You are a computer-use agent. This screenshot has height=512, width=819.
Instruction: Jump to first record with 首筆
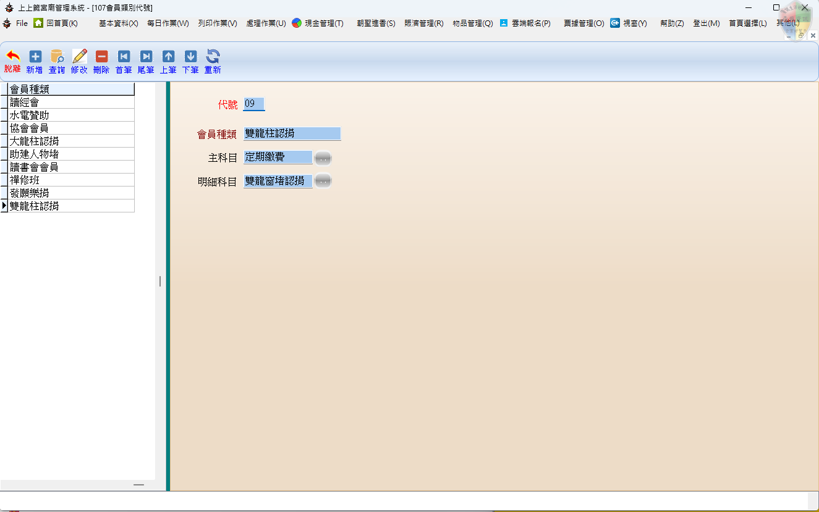[124, 61]
